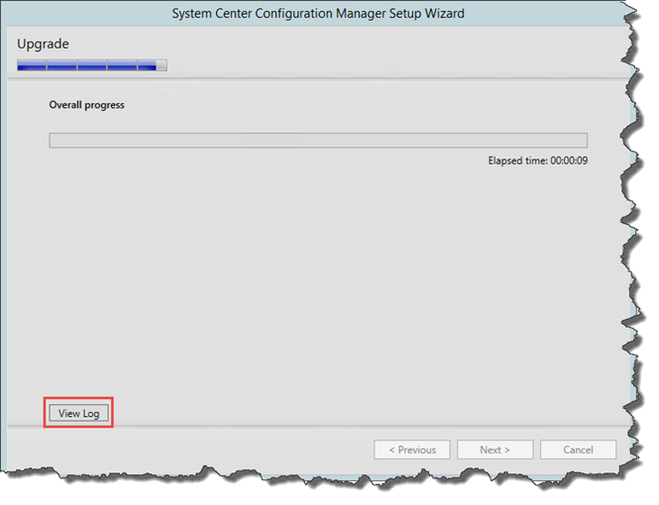This screenshot has height=505, width=659.
Task: Click the wizard step progress bar under Upgrade
Action: 92,65
